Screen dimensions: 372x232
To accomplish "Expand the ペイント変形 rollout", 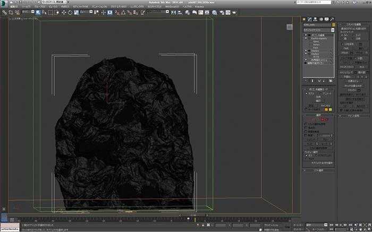I will (353, 116).
